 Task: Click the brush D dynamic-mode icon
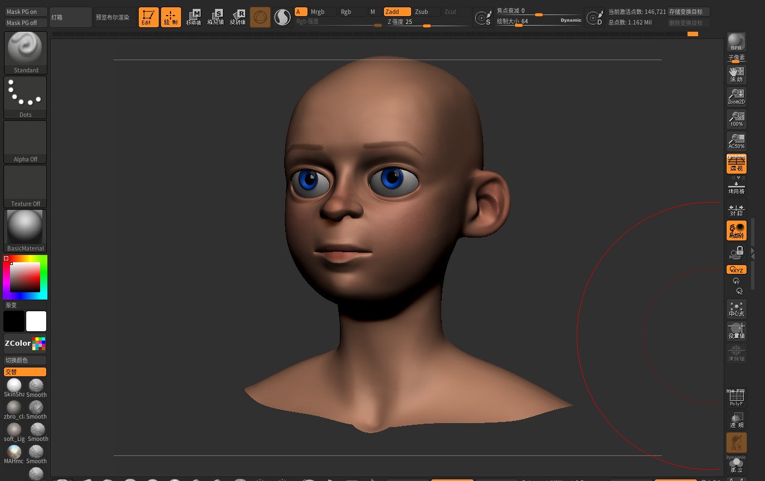click(595, 17)
